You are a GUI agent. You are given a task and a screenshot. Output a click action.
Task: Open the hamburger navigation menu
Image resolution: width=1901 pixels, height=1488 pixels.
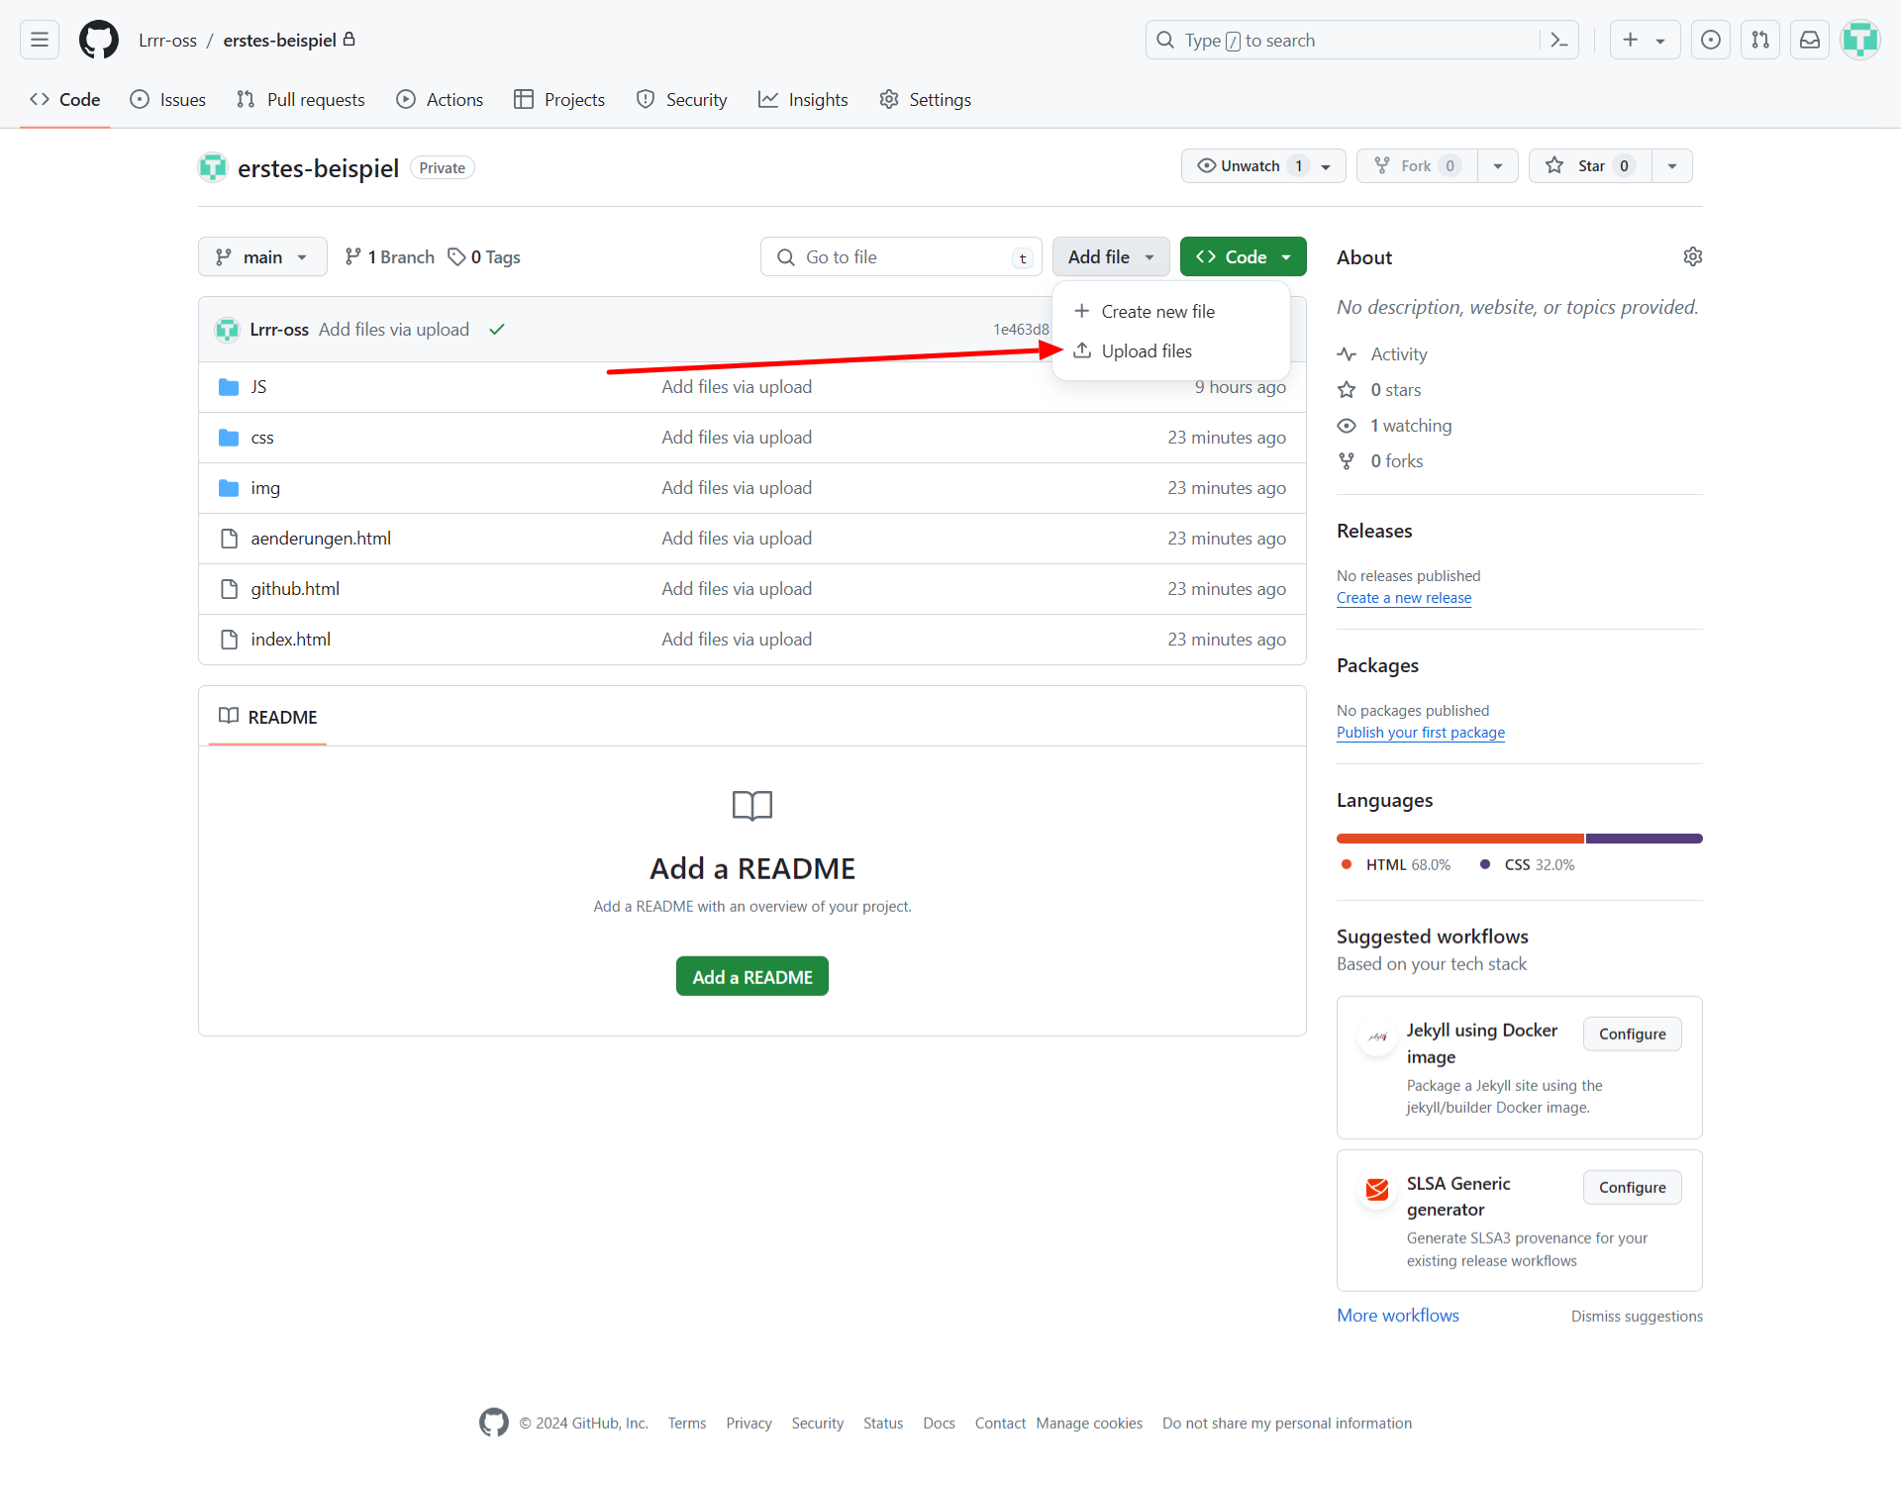point(40,40)
